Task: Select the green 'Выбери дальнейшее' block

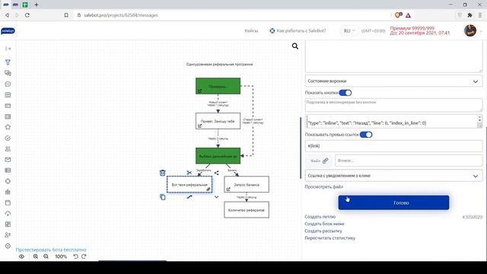Action: pos(218,156)
